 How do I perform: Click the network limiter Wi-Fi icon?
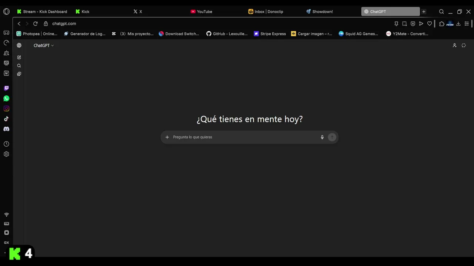point(6,215)
